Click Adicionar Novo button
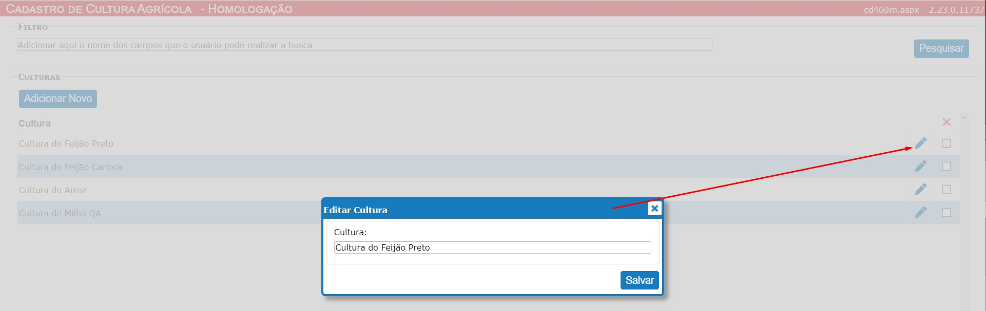The width and height of the screenshot is (986, 311). [x=58, y=99]
